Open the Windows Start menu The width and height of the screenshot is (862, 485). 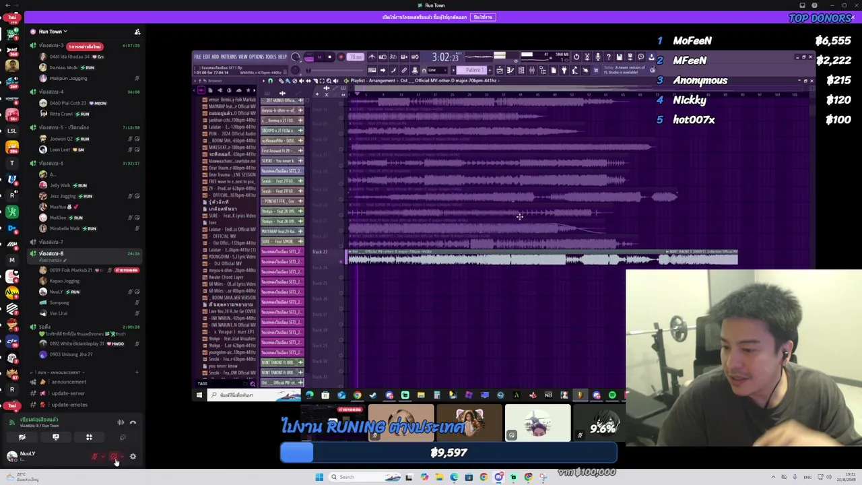point(319,477)
